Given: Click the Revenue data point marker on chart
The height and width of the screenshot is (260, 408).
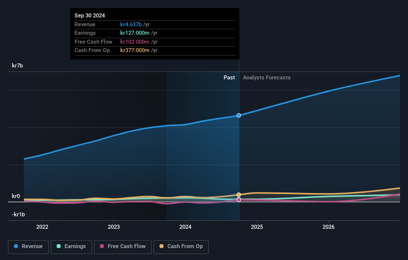Looking at the screenshot, I should (239, 115).
